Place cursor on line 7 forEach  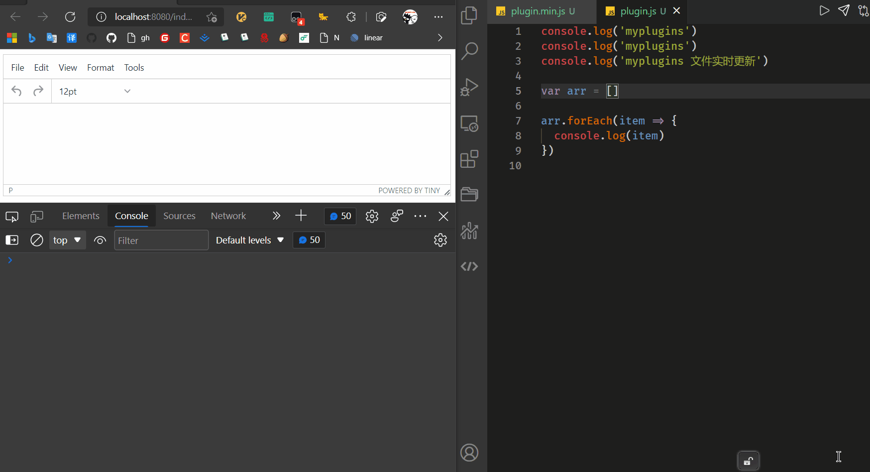pyautogui.click(x=589, y=121)
